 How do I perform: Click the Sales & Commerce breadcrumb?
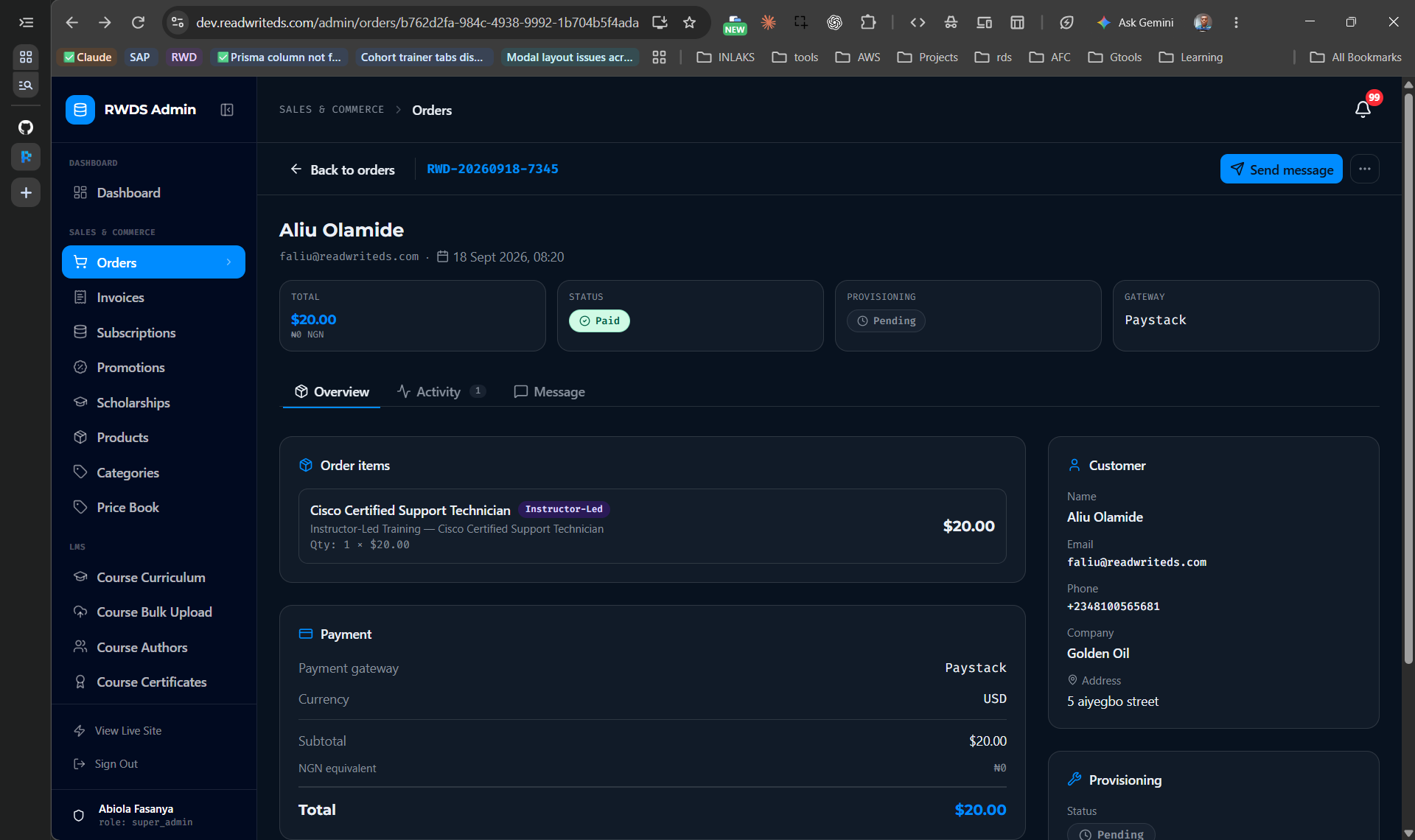pos(332,110)
